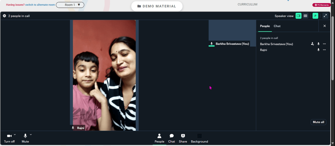Screen dimensions: 335x146
Task: Expand microphone options chevron
Action: tap(31, 135)
